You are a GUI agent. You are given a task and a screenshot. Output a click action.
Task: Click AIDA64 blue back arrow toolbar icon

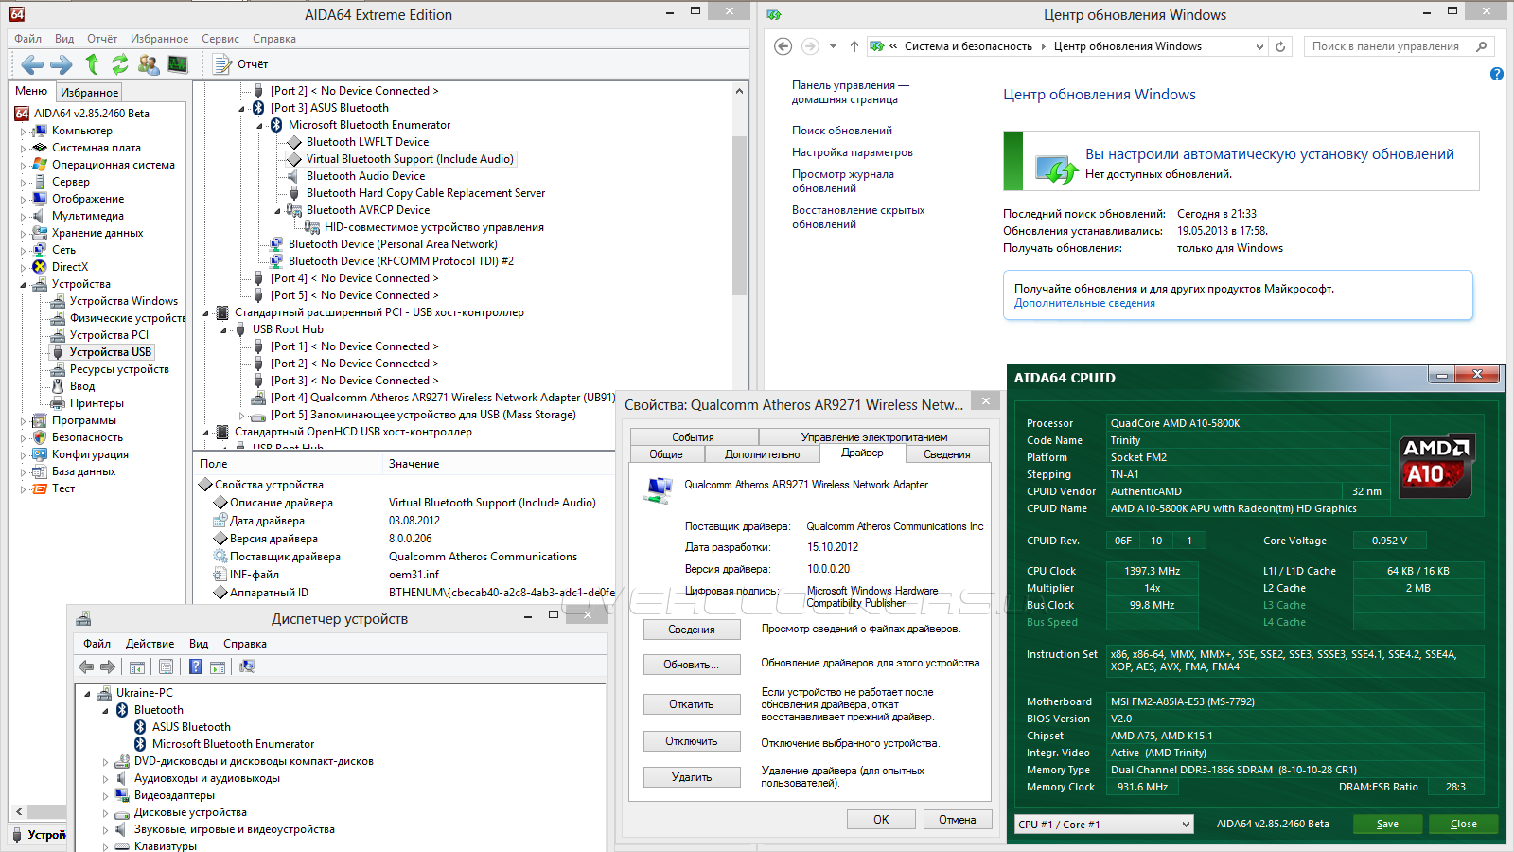click(32, 64)
